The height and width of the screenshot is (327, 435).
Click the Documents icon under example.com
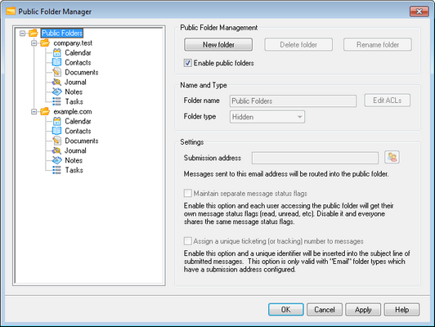(57, 141)
